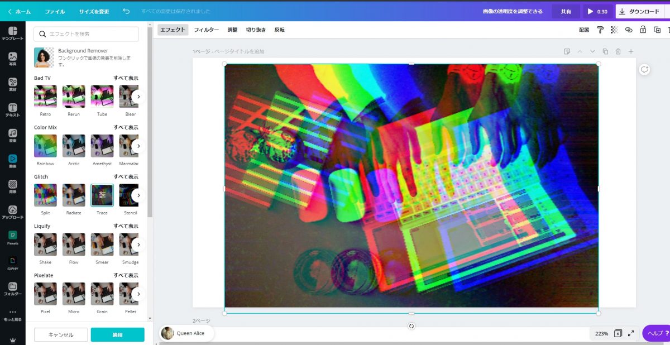The image size is (670, 345).
Task: Click the paint roller copy-style icon
Action: pos(600,30)
